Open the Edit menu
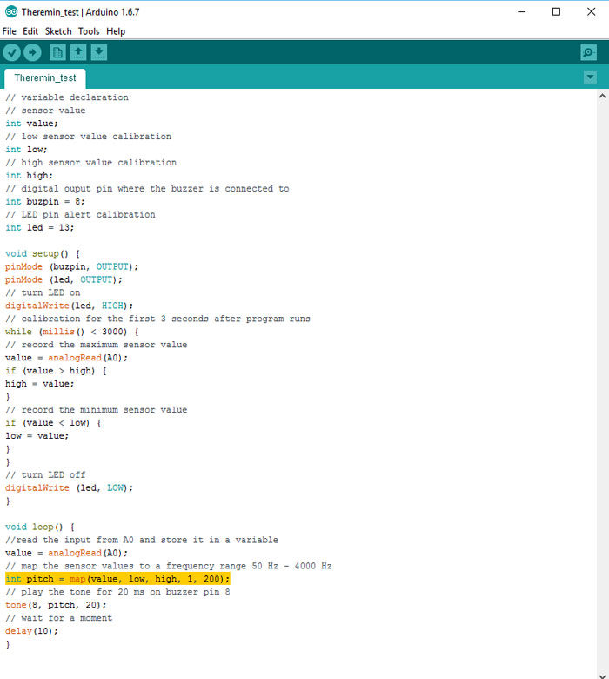The height and width of the screenshot is (679, 609). 30,31
